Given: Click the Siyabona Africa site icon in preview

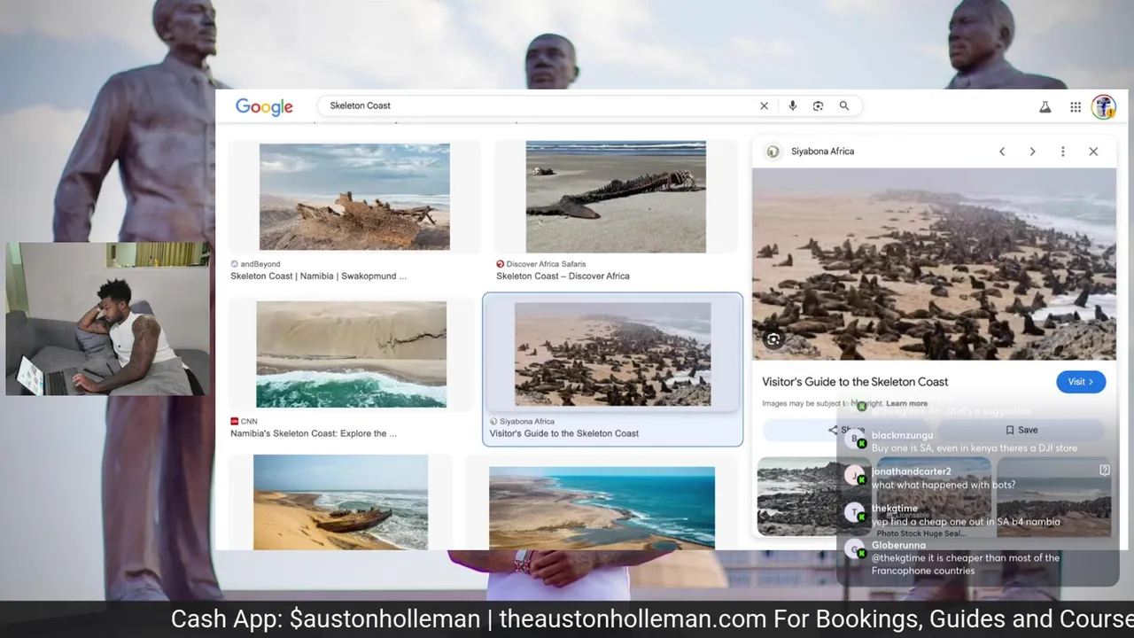Looking at the screenshot, I should coord(773,152).
